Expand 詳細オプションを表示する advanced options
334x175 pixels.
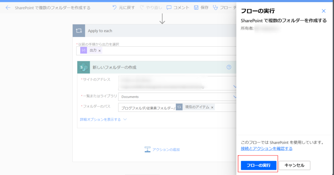point(103,120)
